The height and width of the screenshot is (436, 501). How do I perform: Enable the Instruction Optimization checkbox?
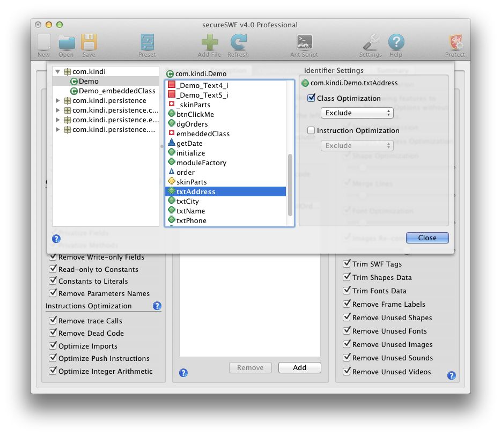(x=311, y=131)
